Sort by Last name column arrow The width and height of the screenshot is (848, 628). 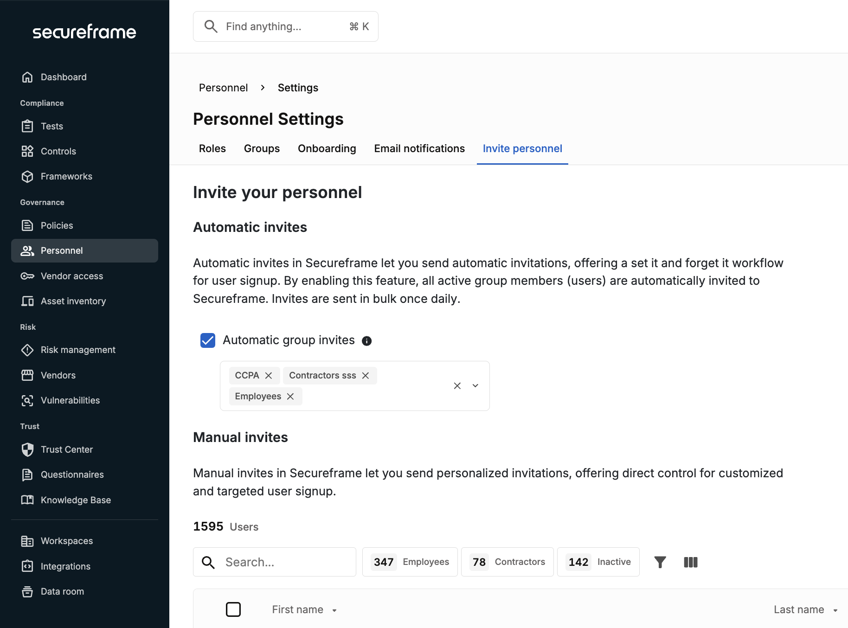(x=835, y=610)
